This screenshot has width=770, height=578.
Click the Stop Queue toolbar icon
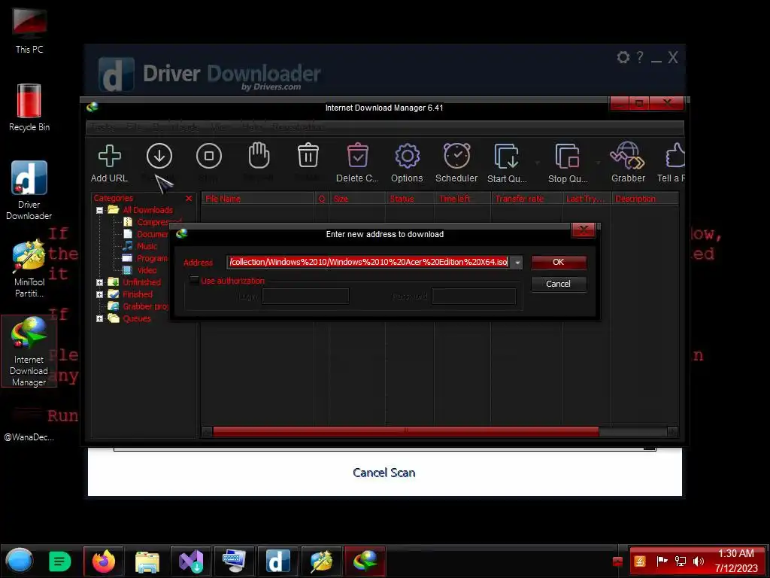click(x=568, y=157)
